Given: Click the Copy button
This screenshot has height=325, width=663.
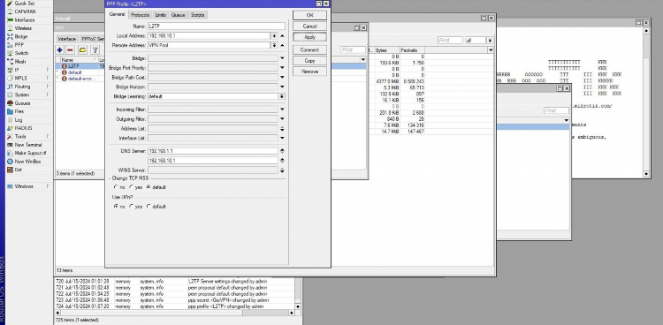Looking at the screenshot, I should (x=309, y=61).
